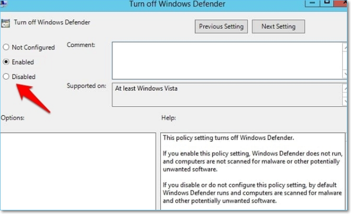Choose the Disabled radio option
351x214 pixels.
tap(6, 76)
